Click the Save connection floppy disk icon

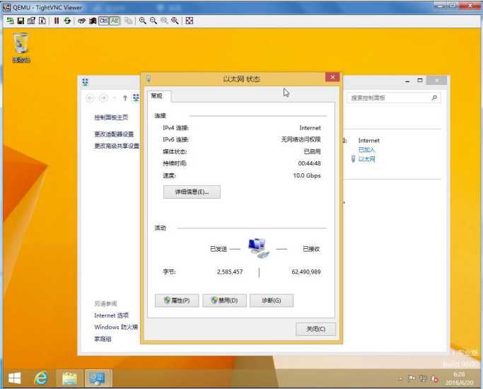[x=21, y=21]
